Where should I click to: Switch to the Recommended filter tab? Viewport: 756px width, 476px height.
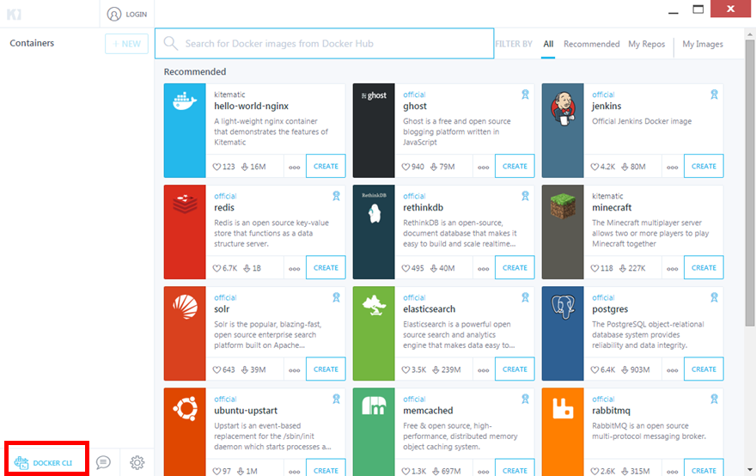[x=591, y=44]
